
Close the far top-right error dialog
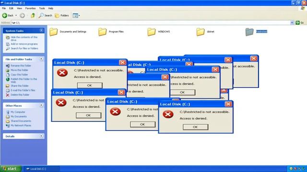pos(254,58)
